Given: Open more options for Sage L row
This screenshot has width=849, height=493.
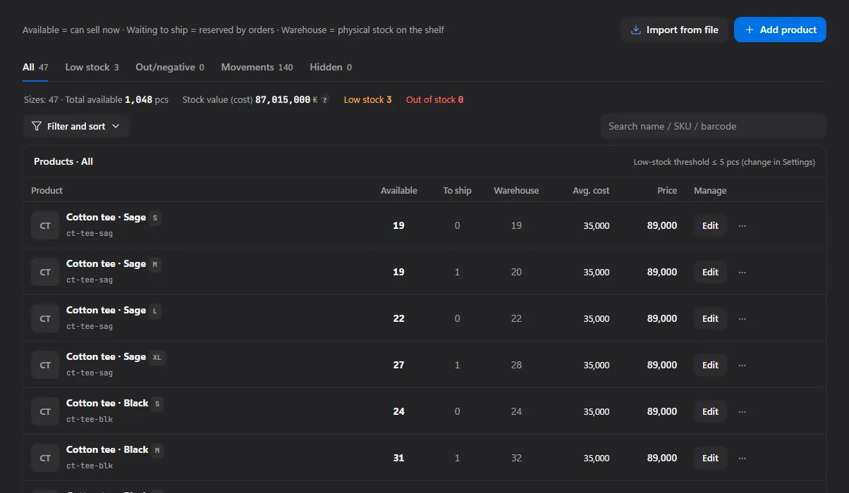Looking at the screenshot, I should (x=742, y=318).
